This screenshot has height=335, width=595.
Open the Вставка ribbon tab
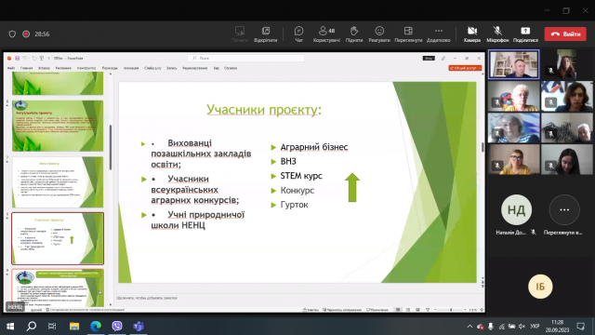point(44,68)
